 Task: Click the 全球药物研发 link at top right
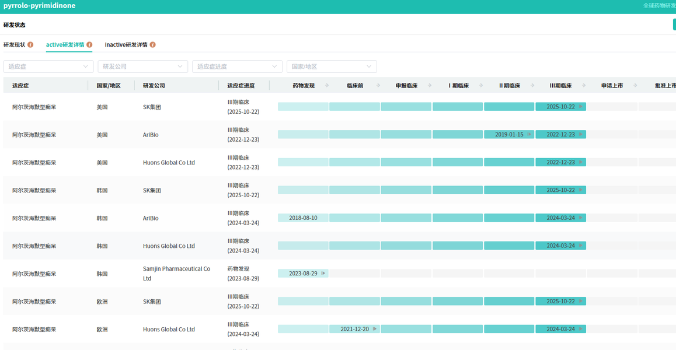pyautogui.click(x=659, y=6)
